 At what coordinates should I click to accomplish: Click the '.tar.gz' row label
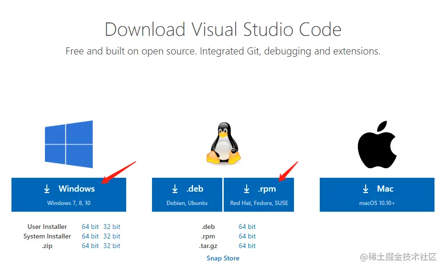pos(208,246)
